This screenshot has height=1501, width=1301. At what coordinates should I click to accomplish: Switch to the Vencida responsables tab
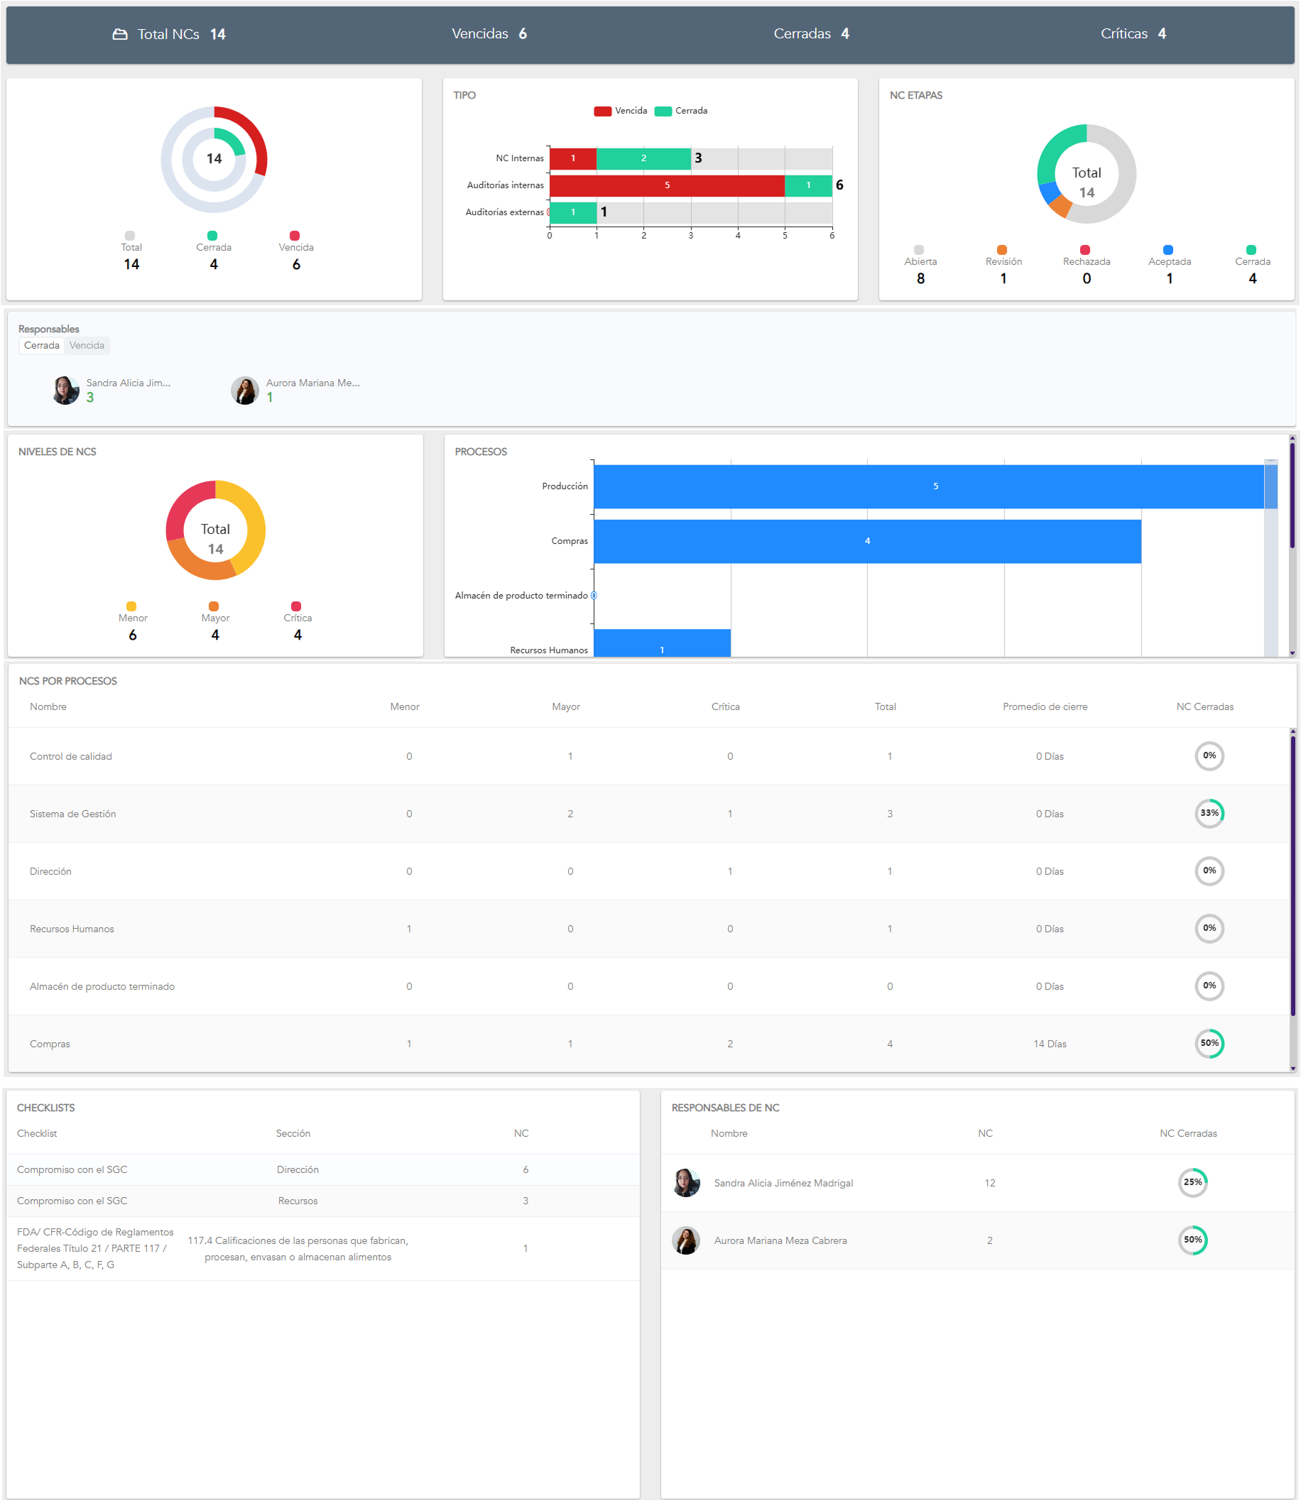click(x=87, y=346)
